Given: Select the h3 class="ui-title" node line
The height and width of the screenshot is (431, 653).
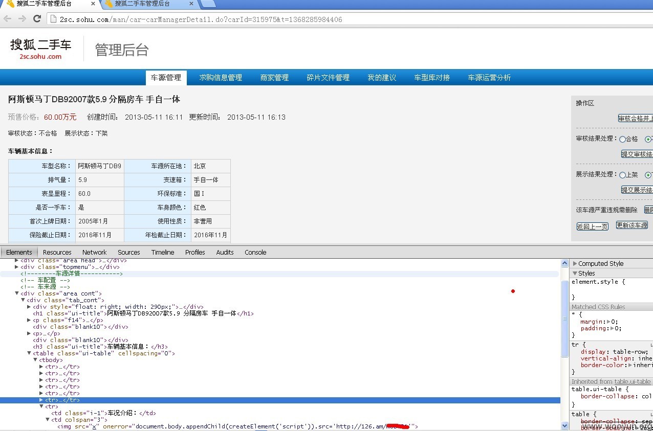Looking at the screenshot, I should coord(100,347).
